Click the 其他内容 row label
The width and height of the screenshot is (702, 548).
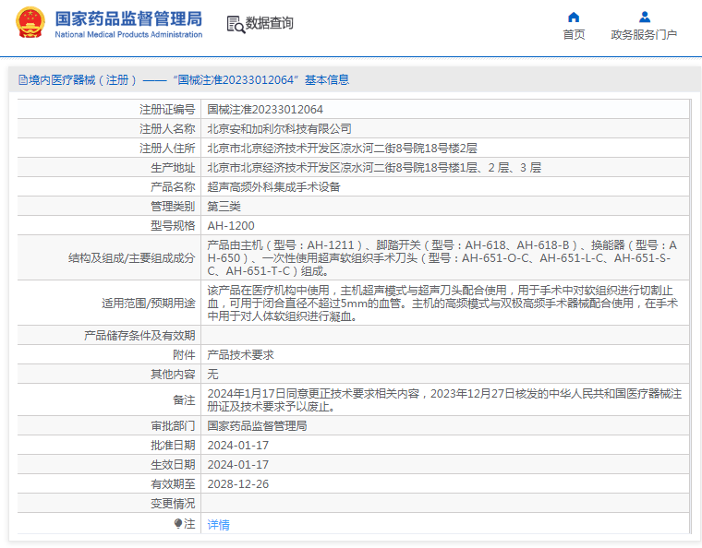[x=173, y=375]
